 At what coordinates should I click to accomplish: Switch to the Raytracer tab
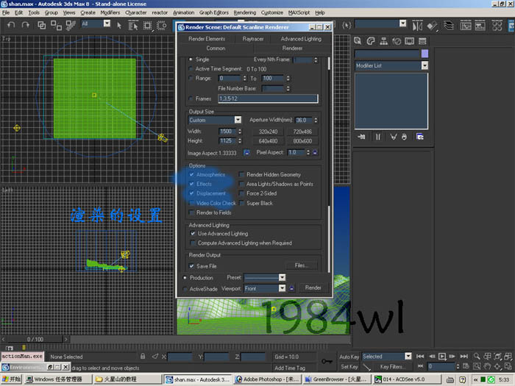(253, 39)
